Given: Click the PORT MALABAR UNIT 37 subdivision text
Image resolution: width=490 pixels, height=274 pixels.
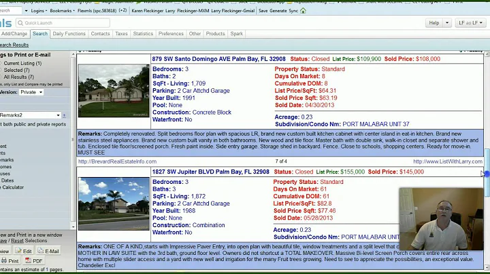Looking at the screenshot, I should (x=376, y=124).
